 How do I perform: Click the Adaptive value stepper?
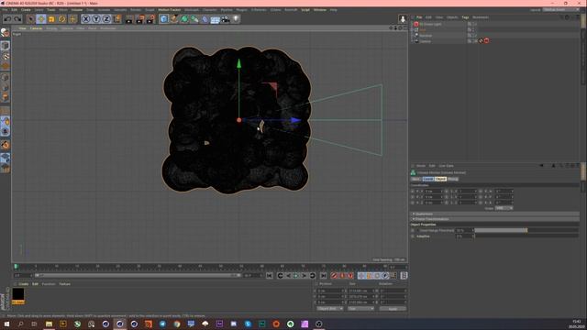coord(473,236)
